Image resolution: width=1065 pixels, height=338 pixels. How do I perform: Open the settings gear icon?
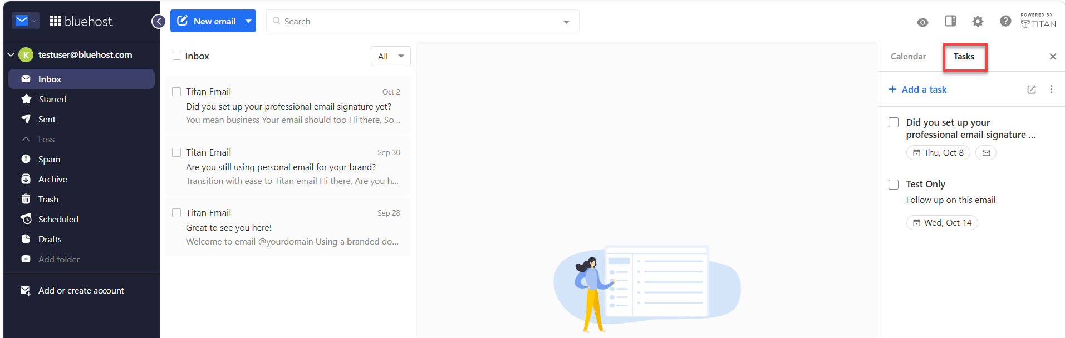click(978, 21)
